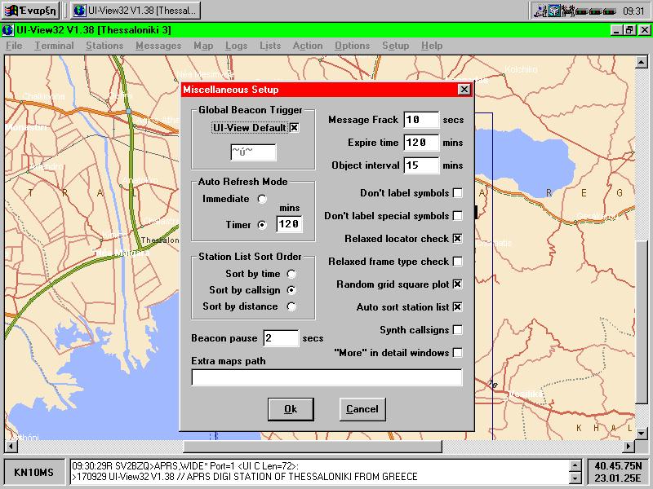653x489 pixels.
Task: Open the Messages menu
Action: (x=158, y=46)
